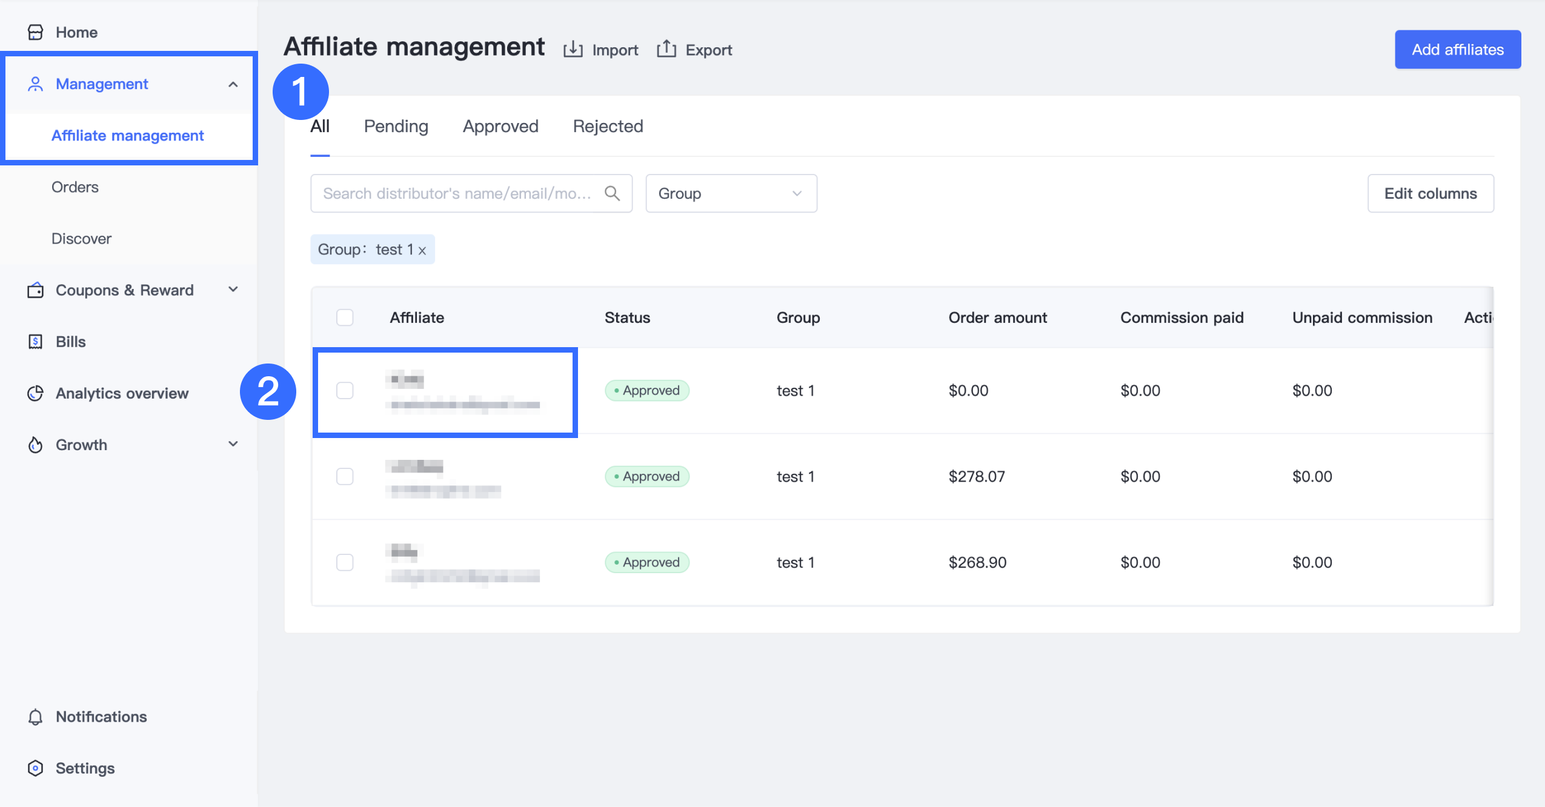The width and height of the screenshot is (1545, 807).
Task: Expand the Growth sidebar section
Action: pos(233,444)
